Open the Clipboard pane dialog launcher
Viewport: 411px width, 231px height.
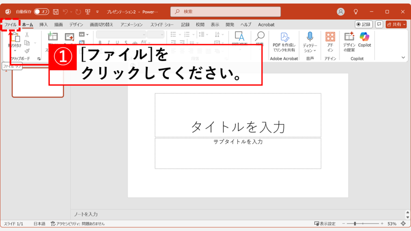[x=39, y=59]
